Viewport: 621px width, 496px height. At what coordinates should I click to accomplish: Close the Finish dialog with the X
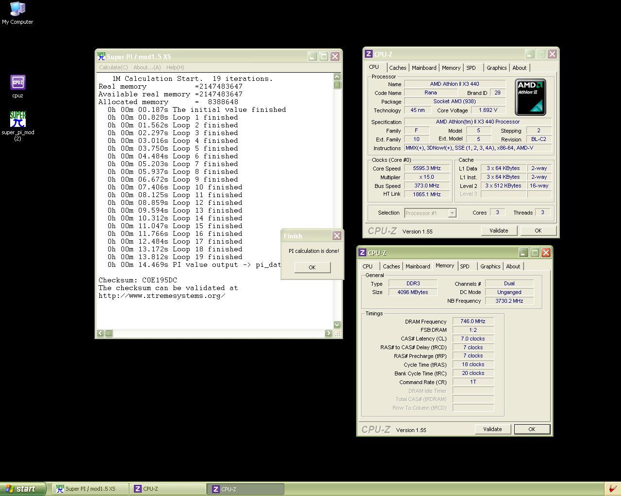click(x=337, y=236)
